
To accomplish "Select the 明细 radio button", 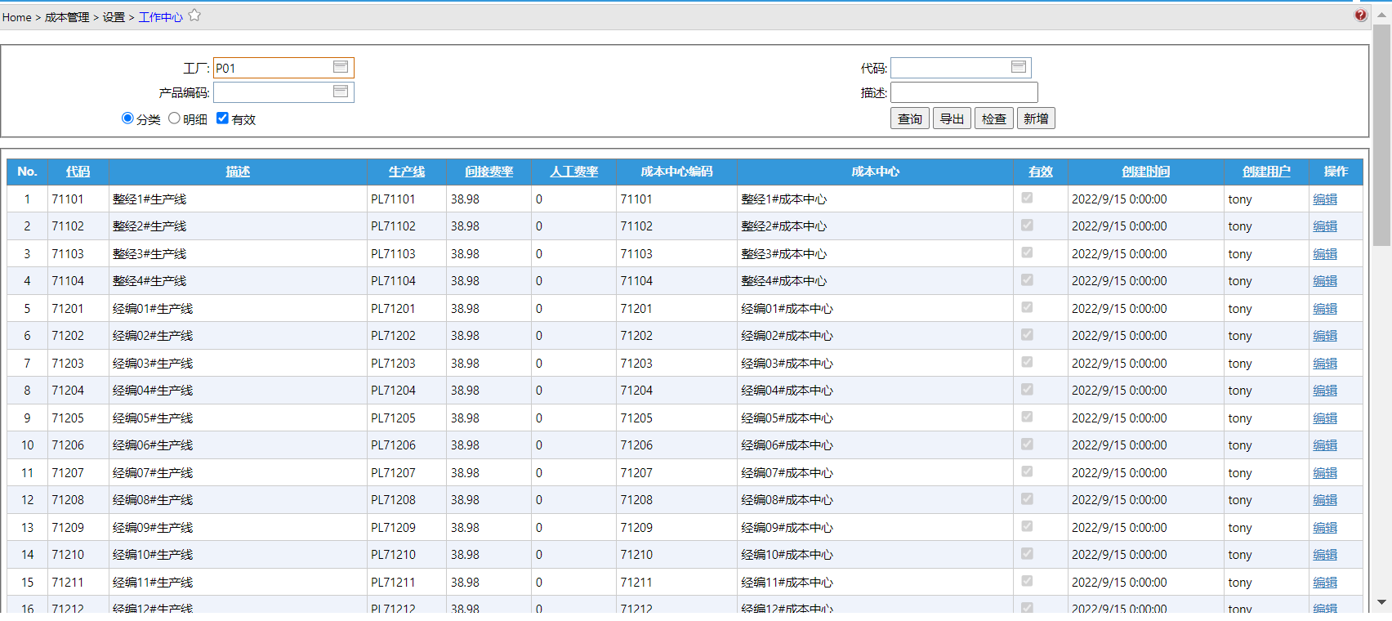I will (x=174, y=118).
